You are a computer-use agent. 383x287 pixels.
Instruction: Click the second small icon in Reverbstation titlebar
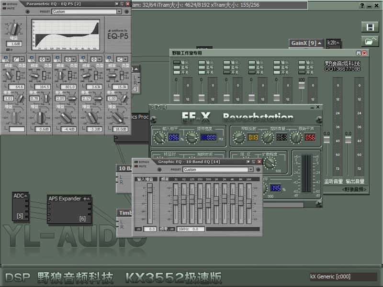(x=158, y=107)
